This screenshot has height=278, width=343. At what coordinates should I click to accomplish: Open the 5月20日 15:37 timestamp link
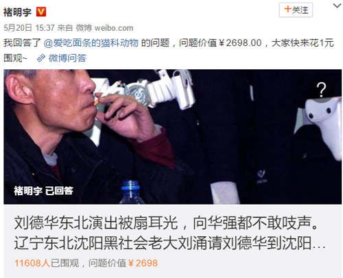(x=29, y=28)
